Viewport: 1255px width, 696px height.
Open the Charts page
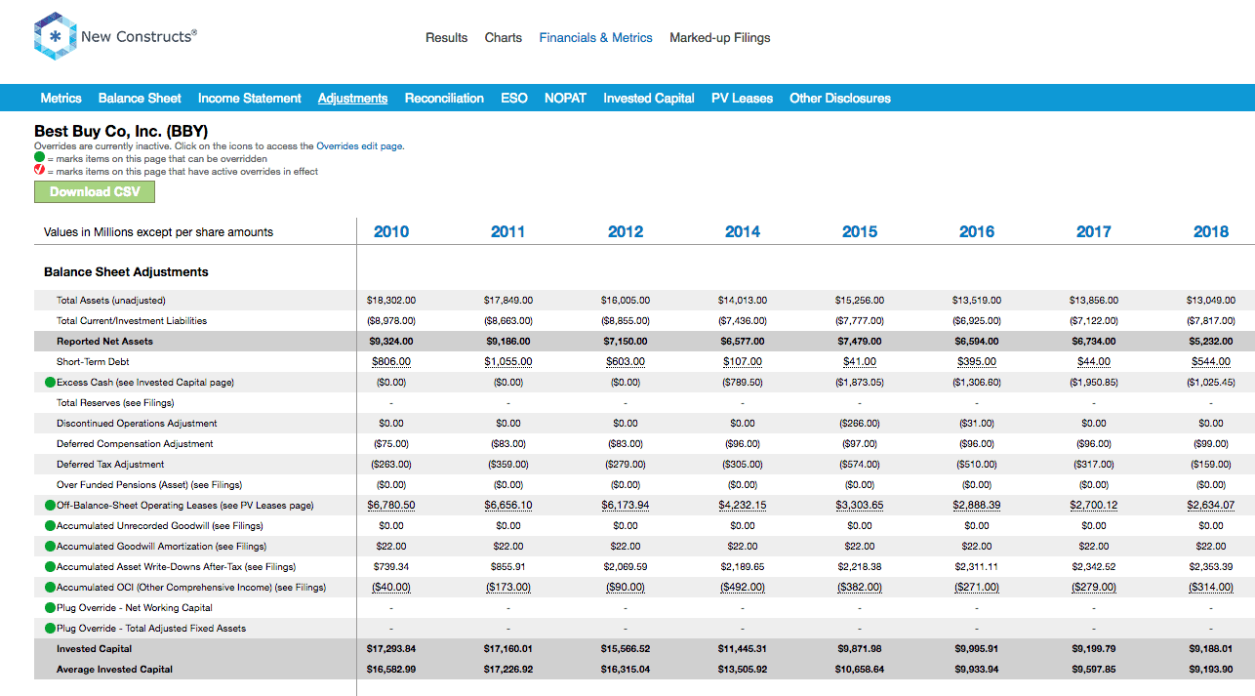pos(504,38)
